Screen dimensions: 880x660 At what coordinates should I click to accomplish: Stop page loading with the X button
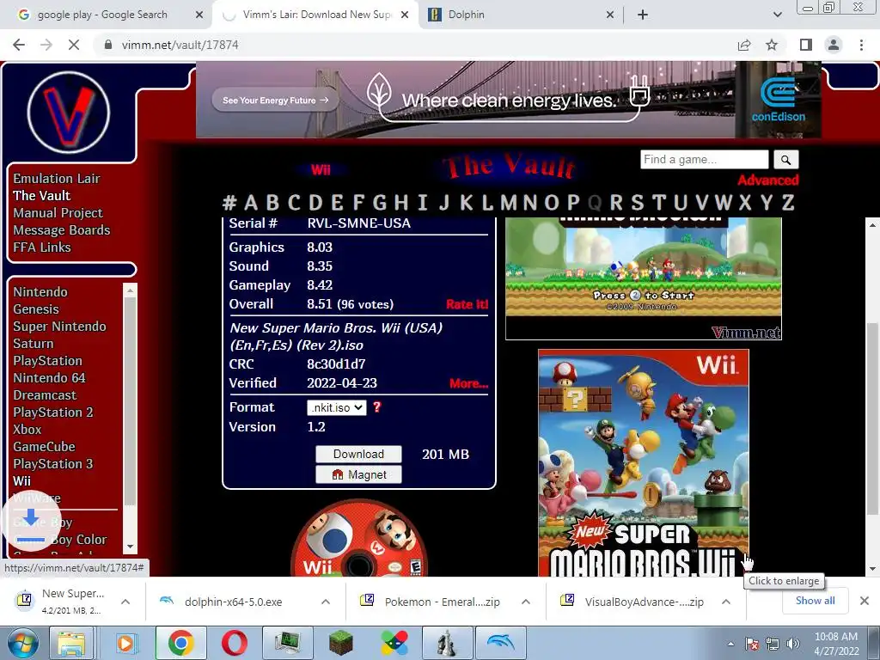pos(74,45)
